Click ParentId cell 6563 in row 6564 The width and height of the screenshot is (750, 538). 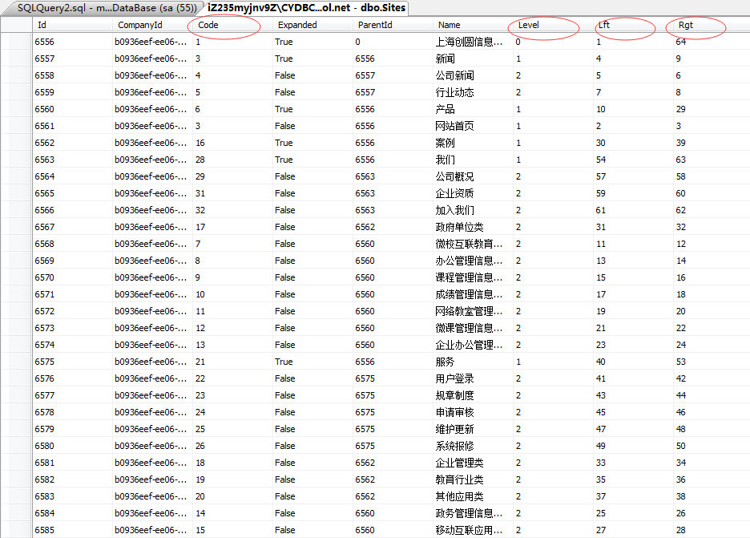(393, 176)
